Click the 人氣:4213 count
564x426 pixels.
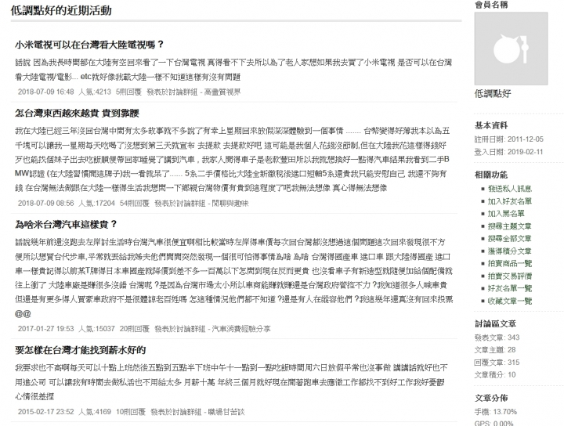coord(95,92)
